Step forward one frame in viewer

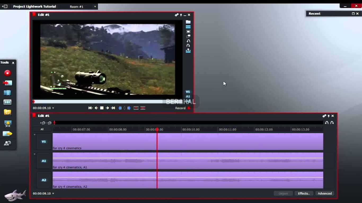click(x=107, y=108)
